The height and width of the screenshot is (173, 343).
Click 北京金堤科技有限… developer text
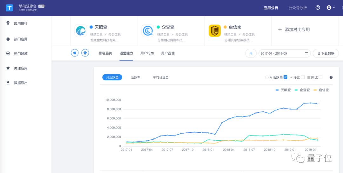(x=104, y=40)
